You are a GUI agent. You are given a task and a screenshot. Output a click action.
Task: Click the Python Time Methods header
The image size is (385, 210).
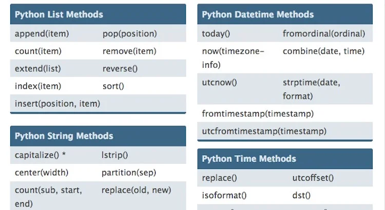[285, 159]
